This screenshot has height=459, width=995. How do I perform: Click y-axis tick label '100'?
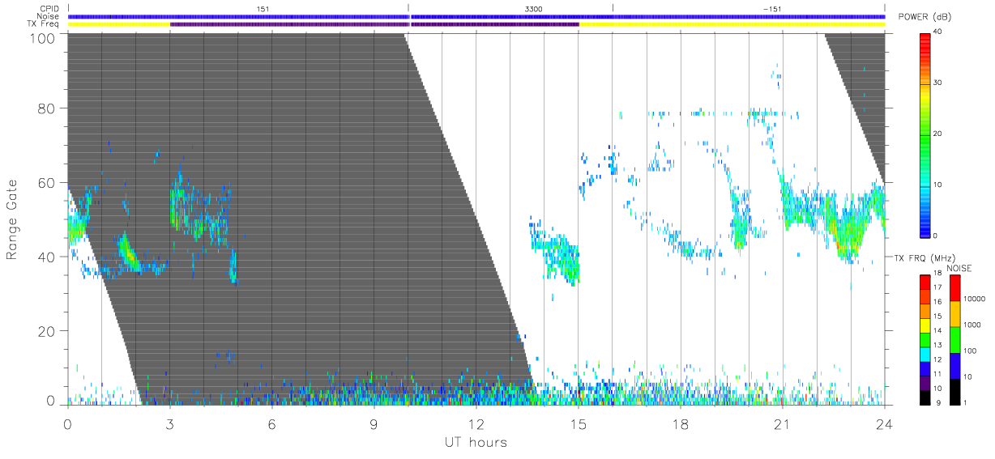coord(42,38)
